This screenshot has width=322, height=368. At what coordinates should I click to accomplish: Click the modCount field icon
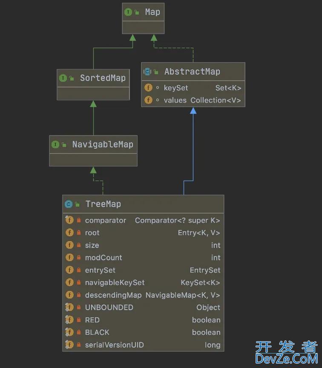(x=69, y=257)
